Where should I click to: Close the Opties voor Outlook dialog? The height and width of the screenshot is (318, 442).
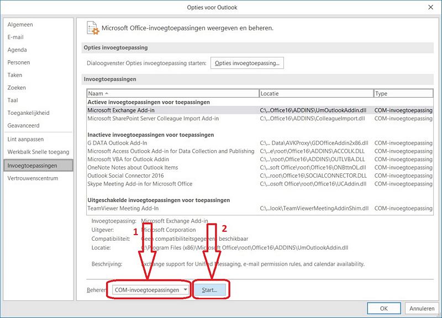coord(430,7)
